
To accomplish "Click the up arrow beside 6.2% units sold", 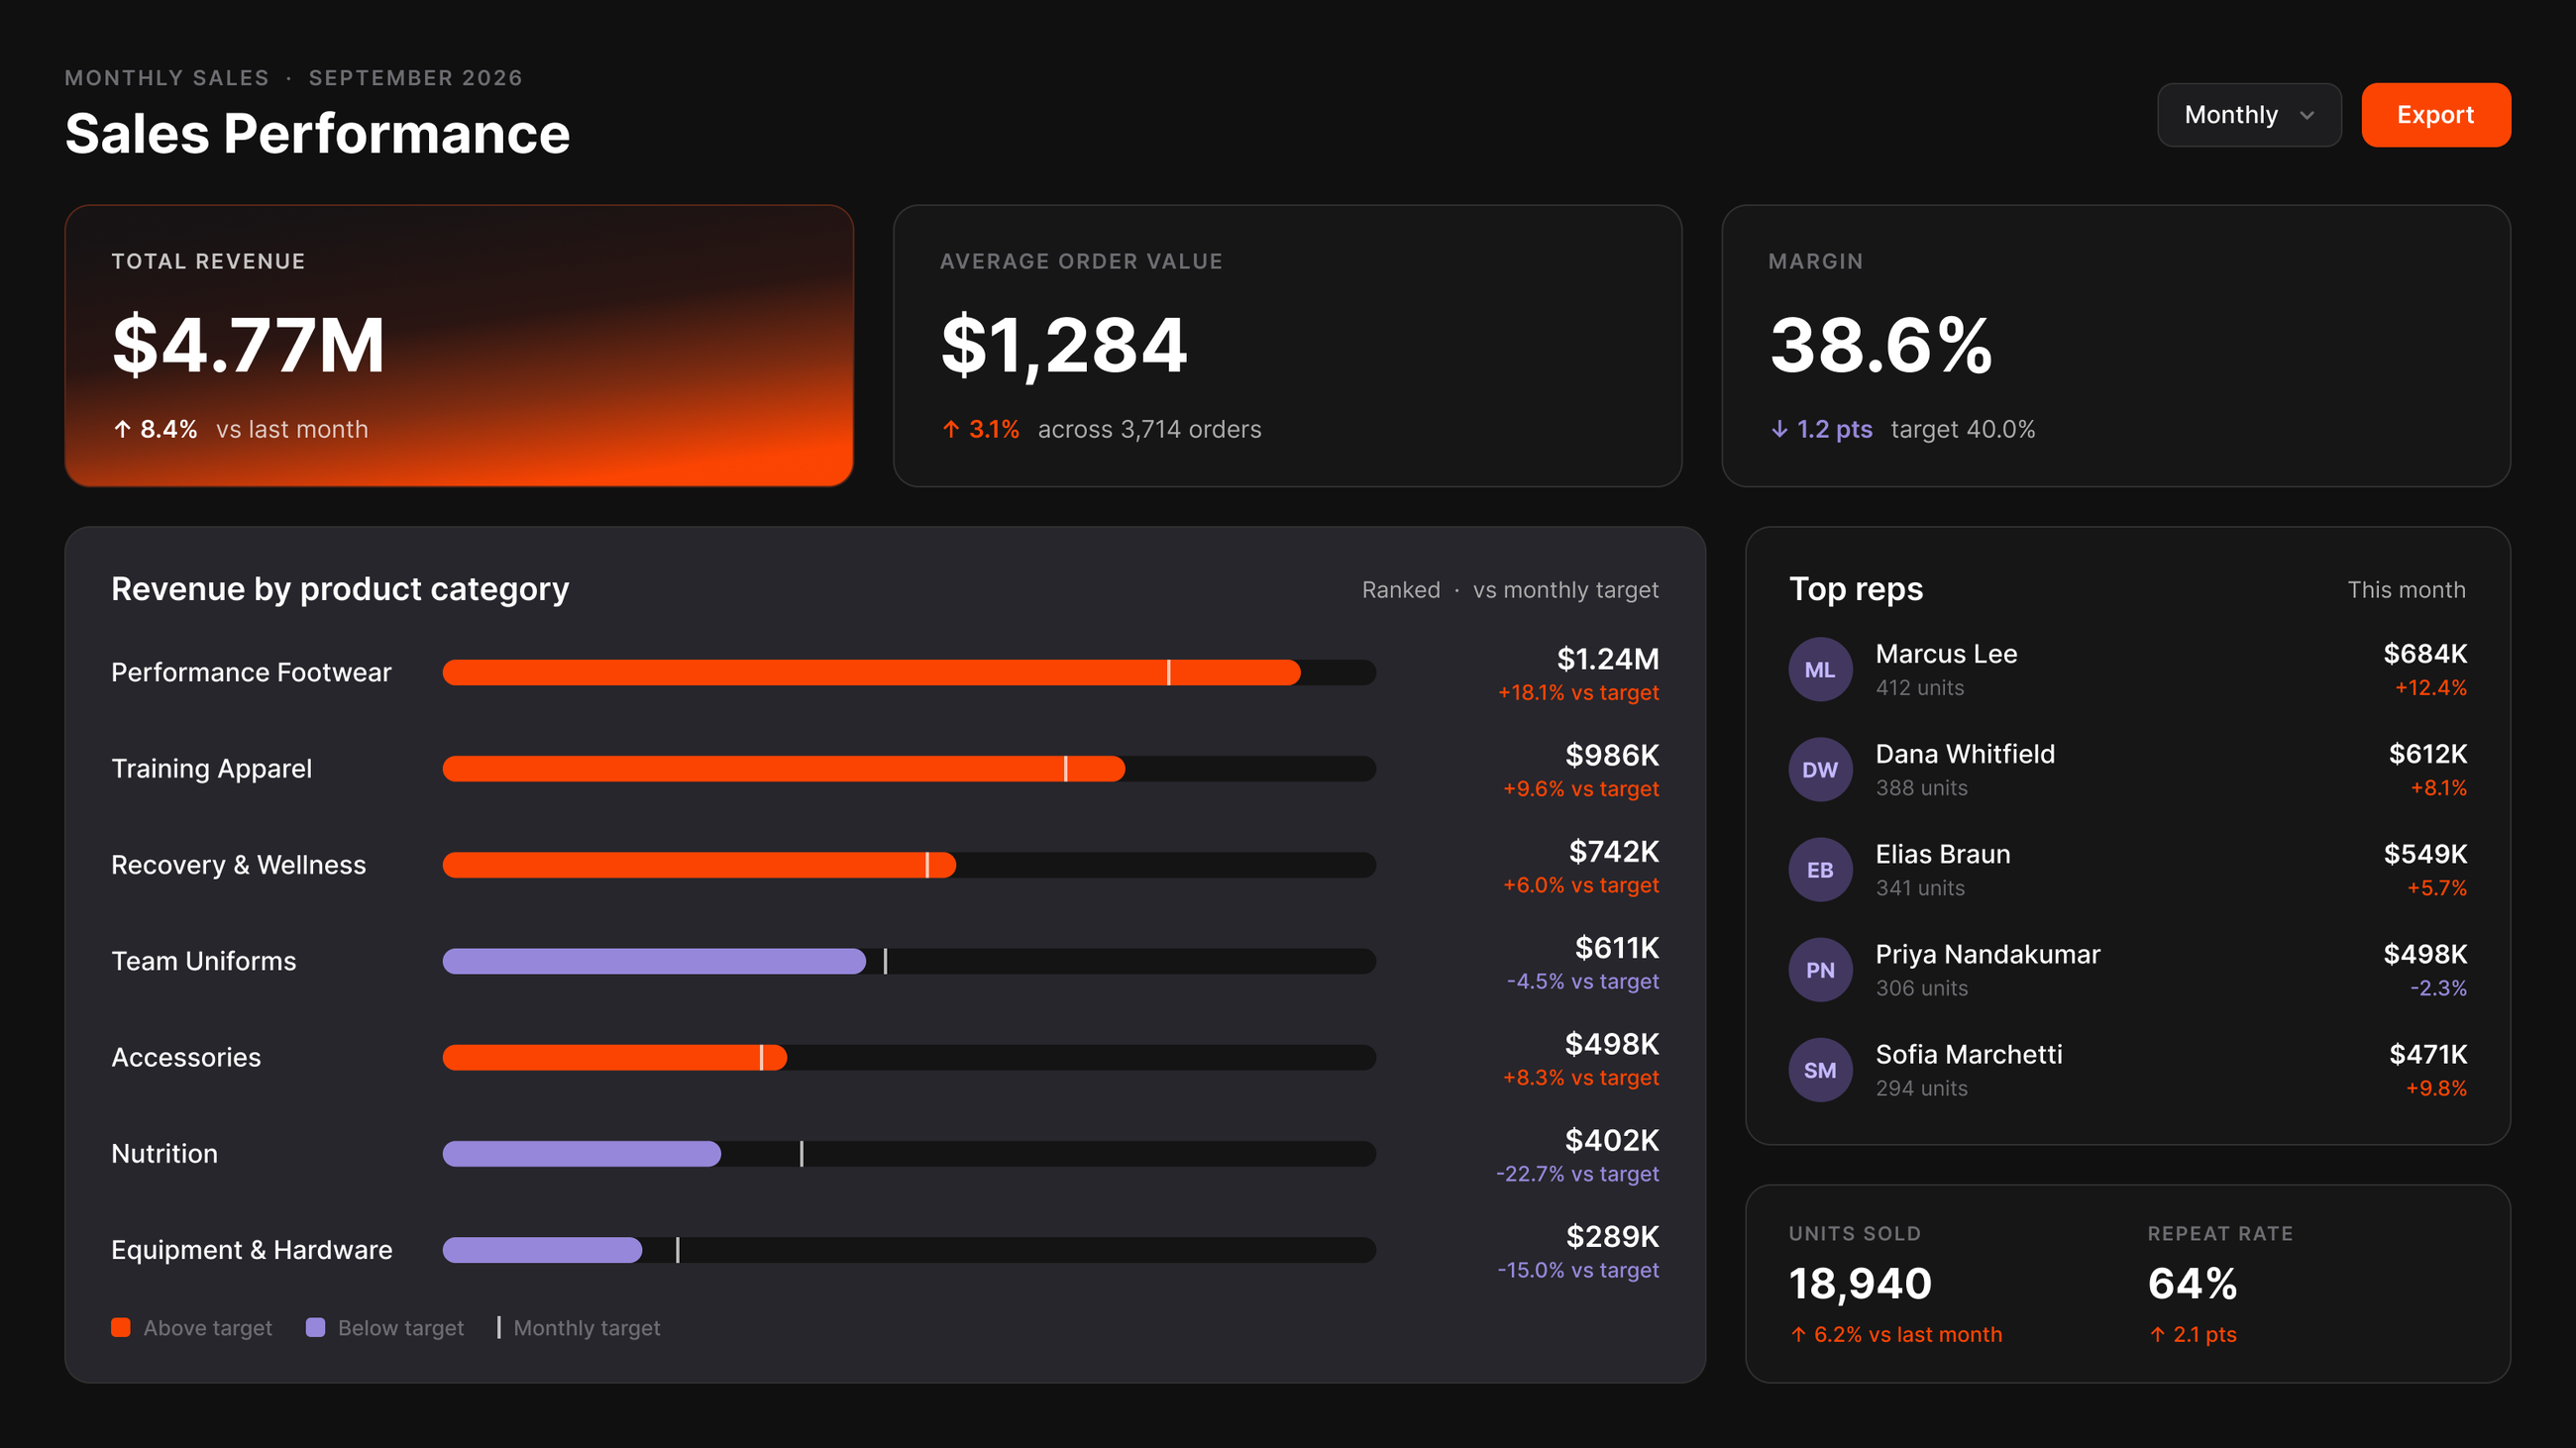I will tap(1798, 1334).
